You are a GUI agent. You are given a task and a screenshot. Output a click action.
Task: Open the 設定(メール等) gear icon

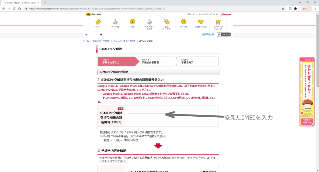[x=167, y=22]
